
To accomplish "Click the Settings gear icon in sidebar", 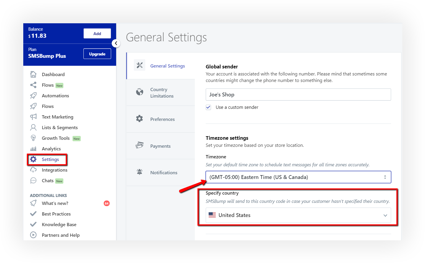I will [x=33, y=159].
